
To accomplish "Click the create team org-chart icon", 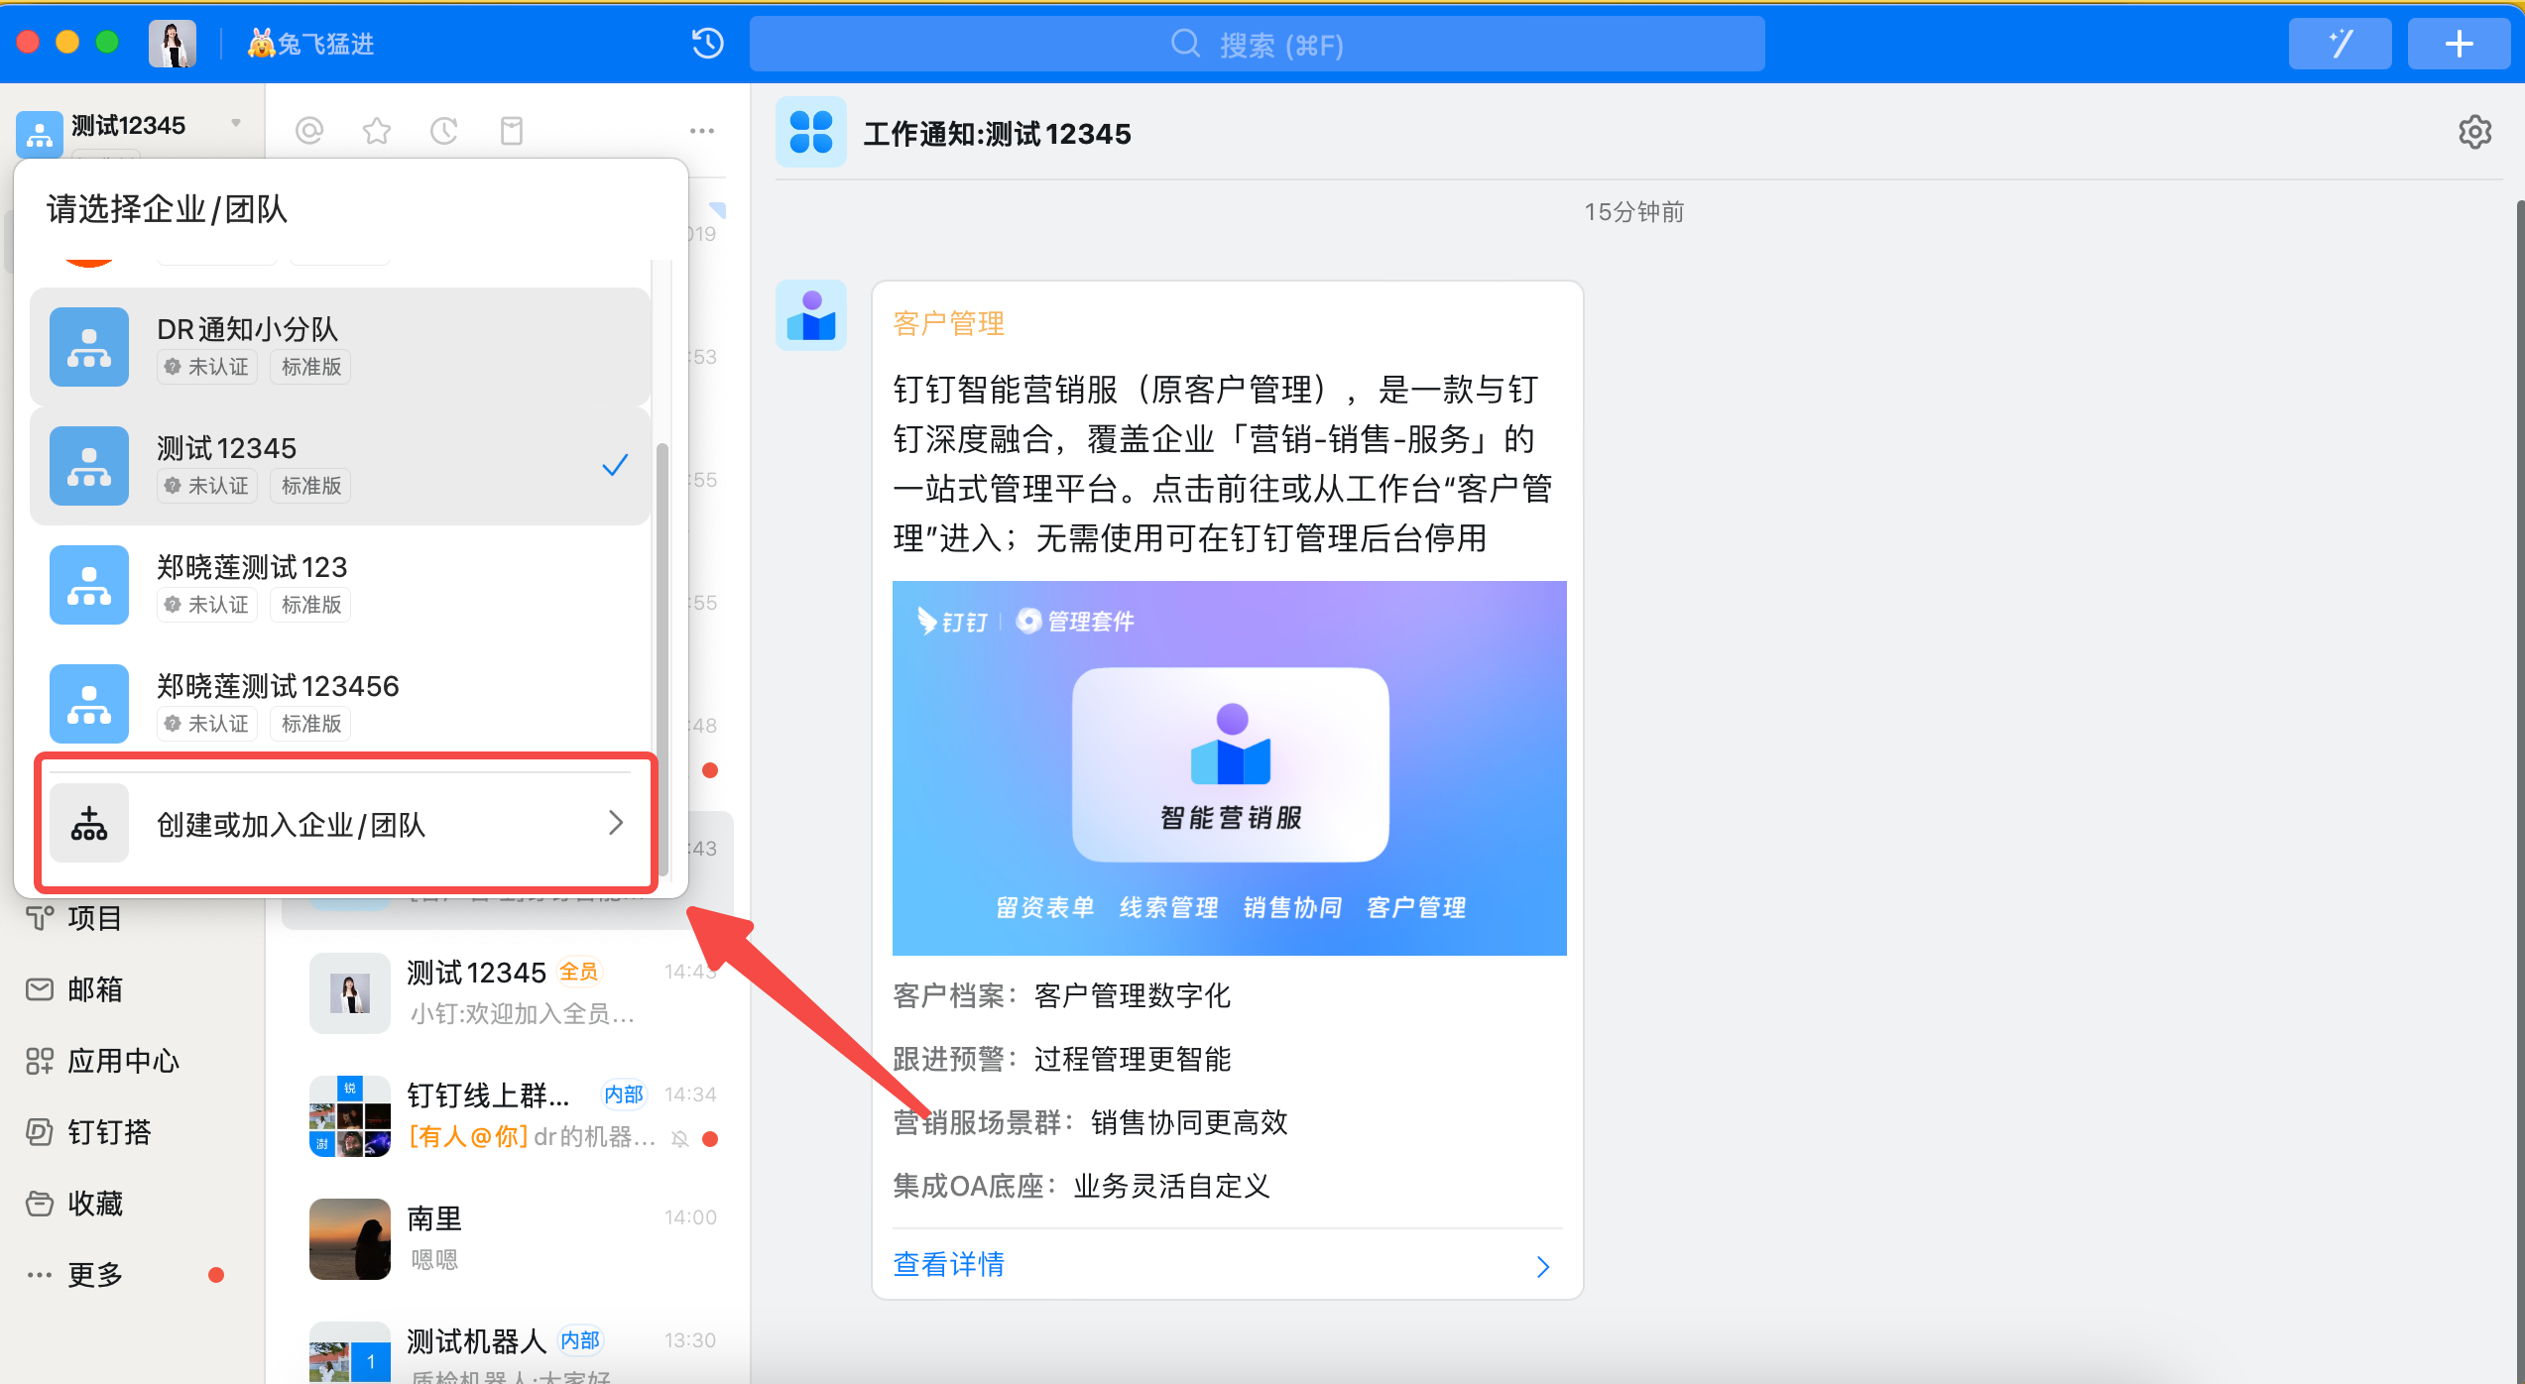I will pyautogui.click(x=89, y=823).
